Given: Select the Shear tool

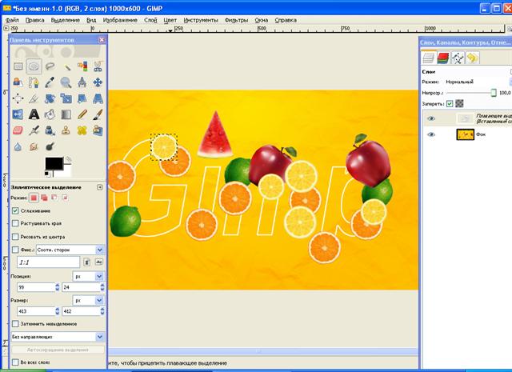Looking at the screenshot, I should coord(82,98).
